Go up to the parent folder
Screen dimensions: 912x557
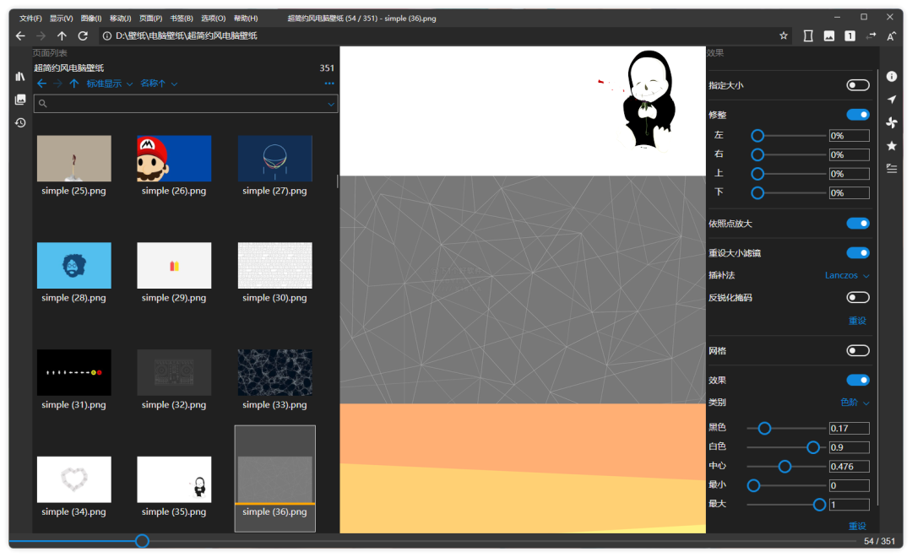(x=62, y=36)
